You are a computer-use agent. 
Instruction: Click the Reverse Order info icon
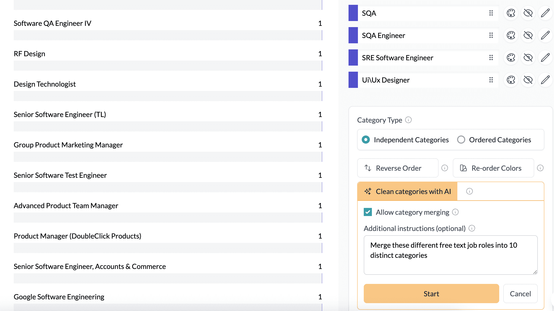[445, 168]
